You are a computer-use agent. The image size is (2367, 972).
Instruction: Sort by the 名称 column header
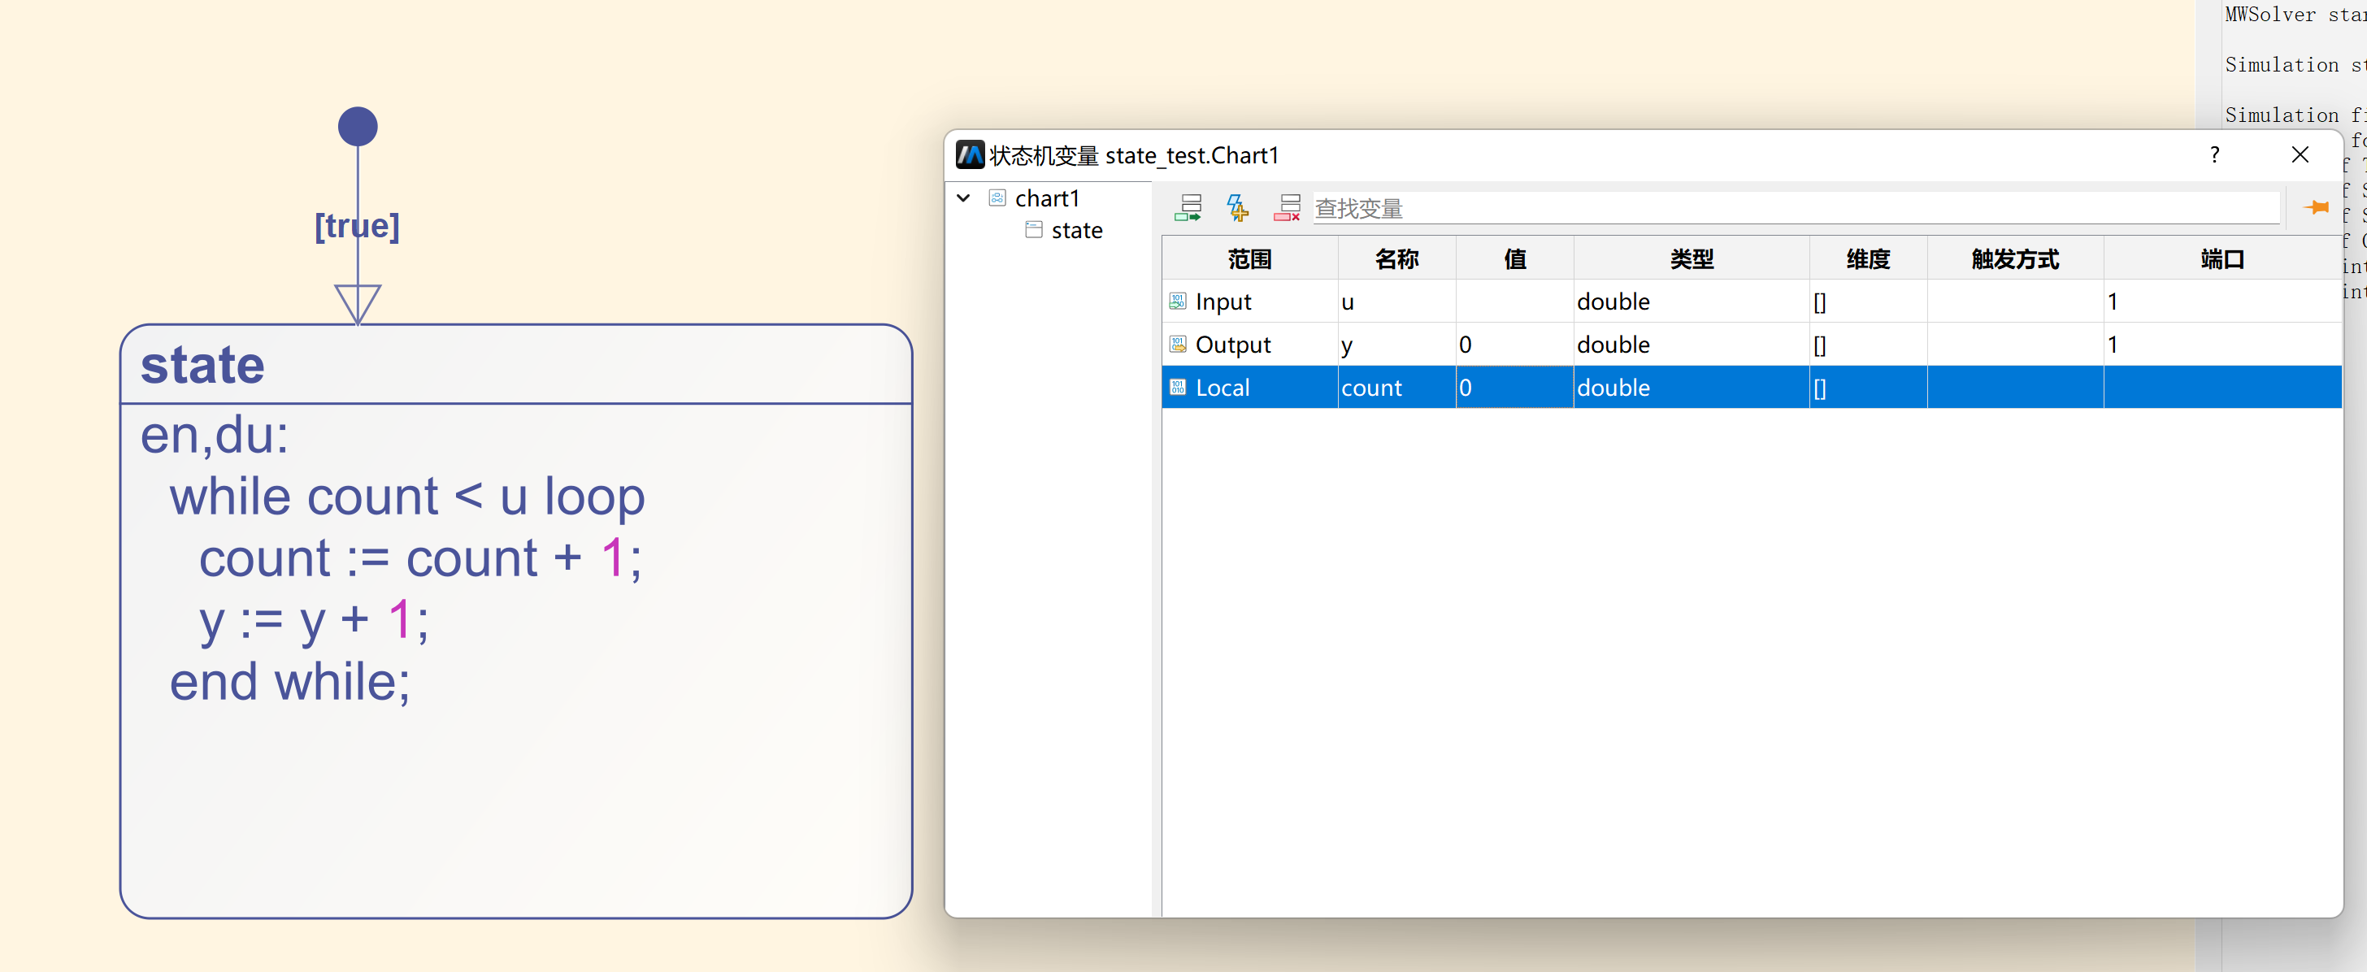[x=1396, y=258]
